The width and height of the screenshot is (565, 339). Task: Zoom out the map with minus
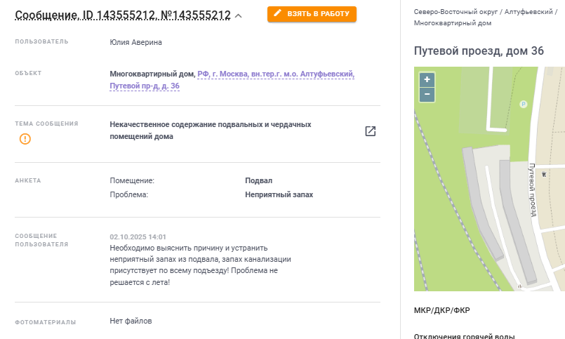[x=427, y=94]
